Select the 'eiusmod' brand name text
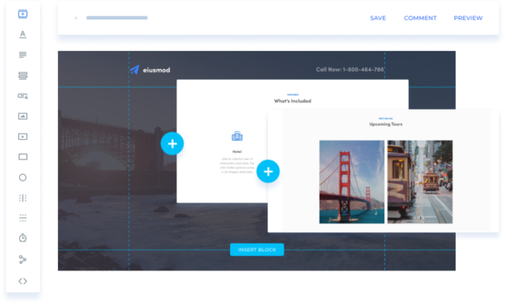This screenshot has height=304, width=505. click(x=156, y=70)
